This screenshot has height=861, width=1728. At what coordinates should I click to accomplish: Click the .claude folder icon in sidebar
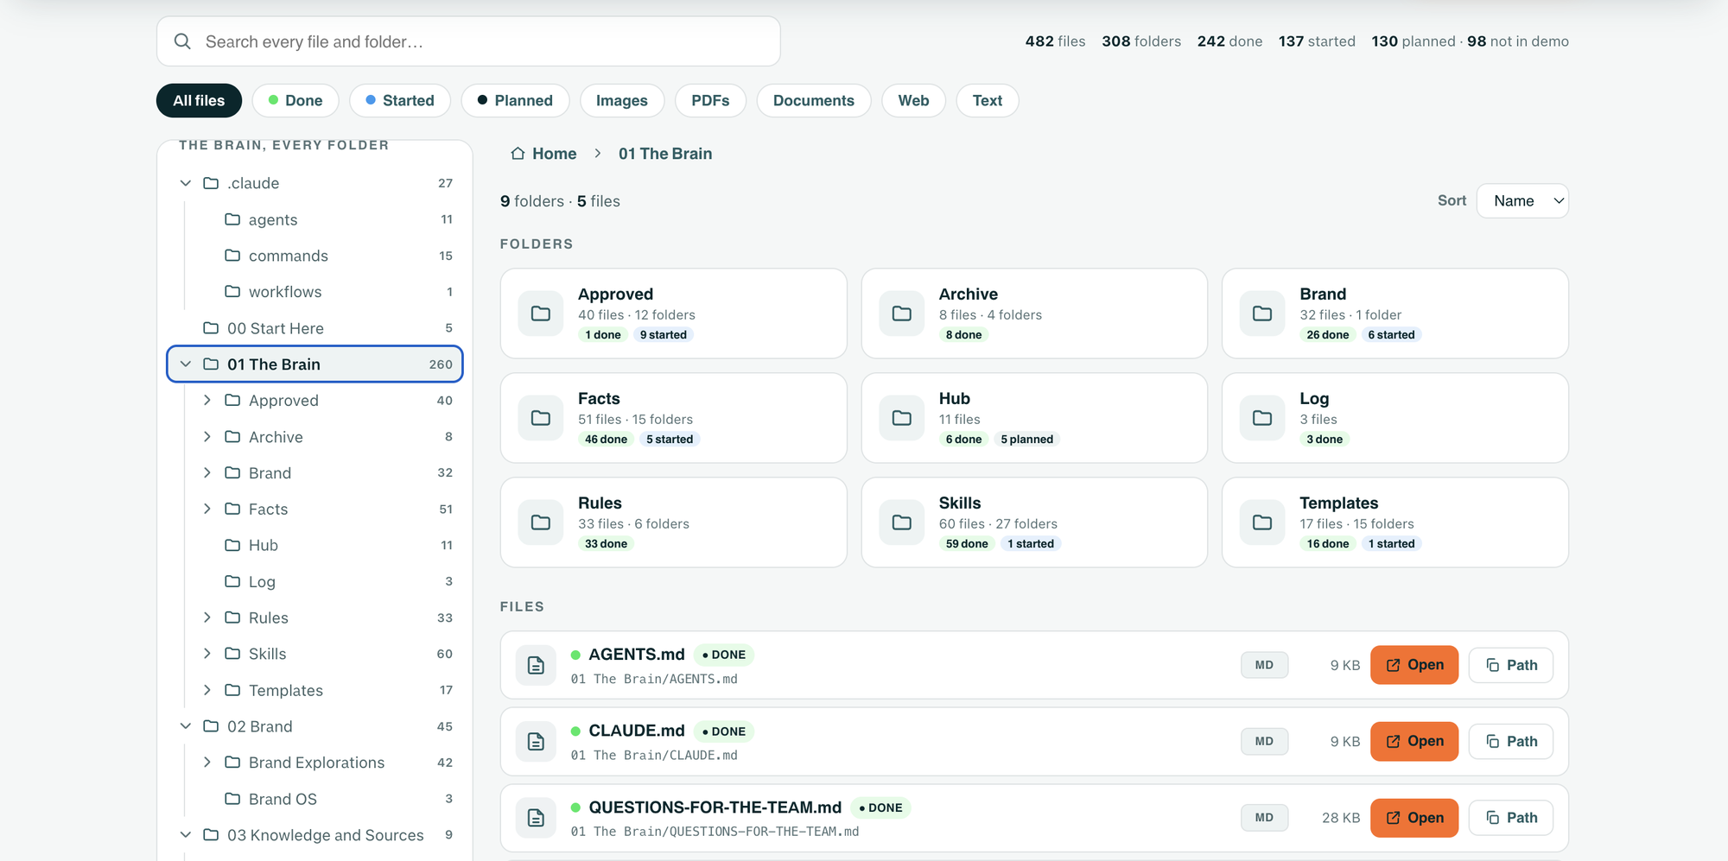[211, 183]
